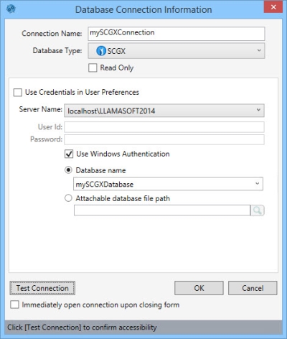Image resolution: width=287 pixels, height=339 pixels.
Task: Click the magnifier browse icon for file path
Action: tap(258, 210)
